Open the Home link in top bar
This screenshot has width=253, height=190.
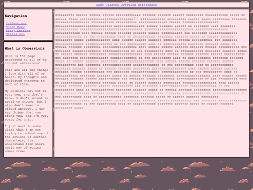coord(100,5)
